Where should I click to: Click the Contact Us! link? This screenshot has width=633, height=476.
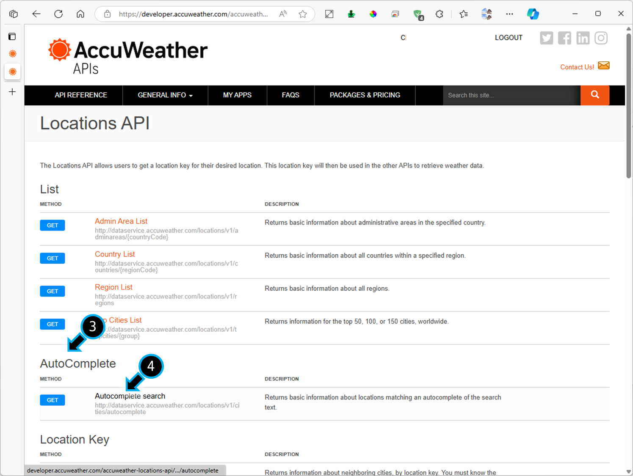coord(577,67)
